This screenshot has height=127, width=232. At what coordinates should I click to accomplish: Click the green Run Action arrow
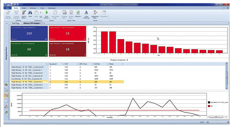point(47,13)
